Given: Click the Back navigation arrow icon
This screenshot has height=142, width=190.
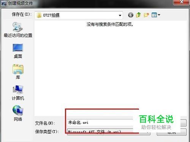Looking at the screenshot, I should (x=131, y=15).
